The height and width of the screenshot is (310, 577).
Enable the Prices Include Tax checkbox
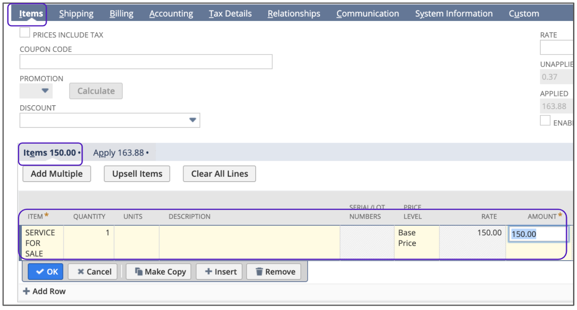pos(25,33)
